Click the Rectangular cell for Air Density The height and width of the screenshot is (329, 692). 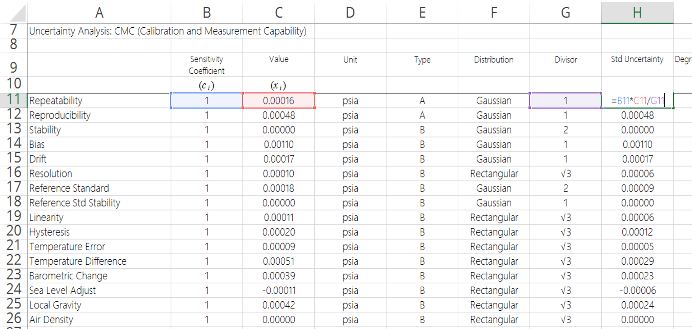pos(494,319)
